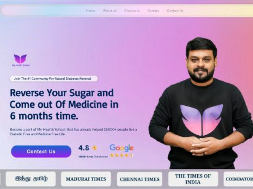
Task: Open the Hindu Tamil press card
Action: pos(31,179)
